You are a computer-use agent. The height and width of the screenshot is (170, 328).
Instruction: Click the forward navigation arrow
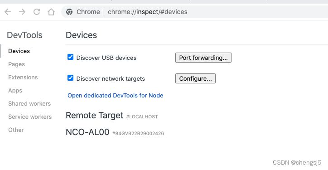point(22,12)
